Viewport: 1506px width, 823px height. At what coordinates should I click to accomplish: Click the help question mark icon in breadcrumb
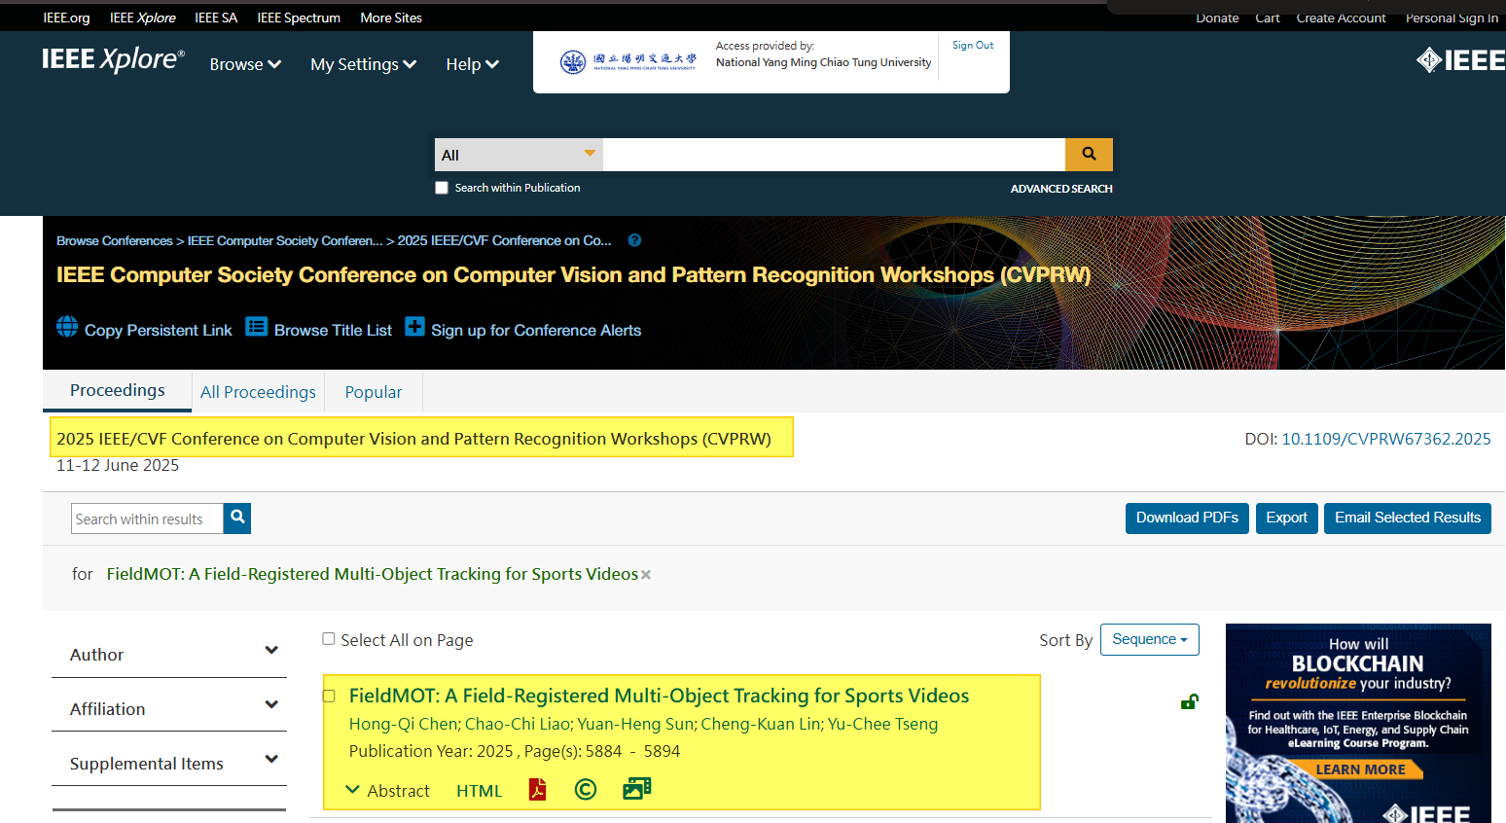point(634,240)
